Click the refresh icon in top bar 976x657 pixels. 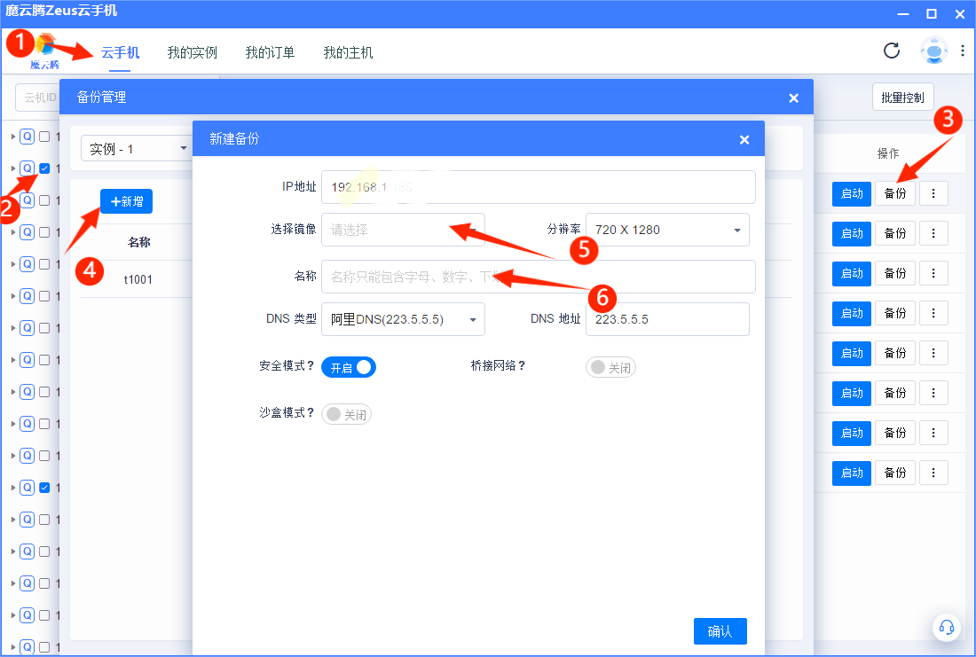(x=892, y=51)
